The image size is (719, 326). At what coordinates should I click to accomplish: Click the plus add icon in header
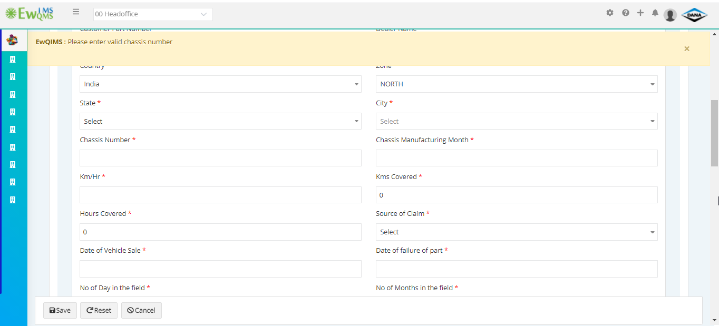(640, 13)
